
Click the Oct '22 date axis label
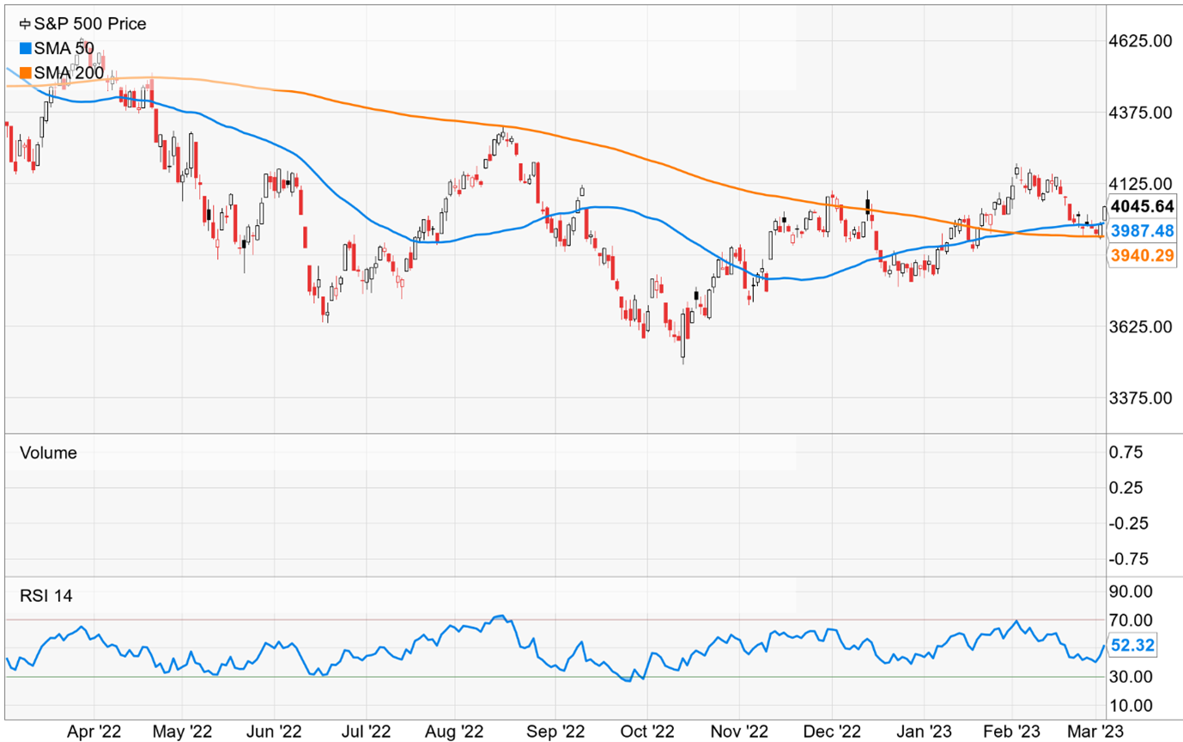click(x=646, y=732)
